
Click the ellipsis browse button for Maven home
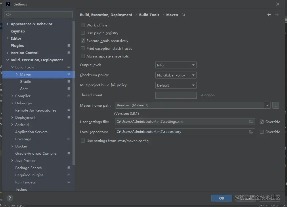point(276,105)
